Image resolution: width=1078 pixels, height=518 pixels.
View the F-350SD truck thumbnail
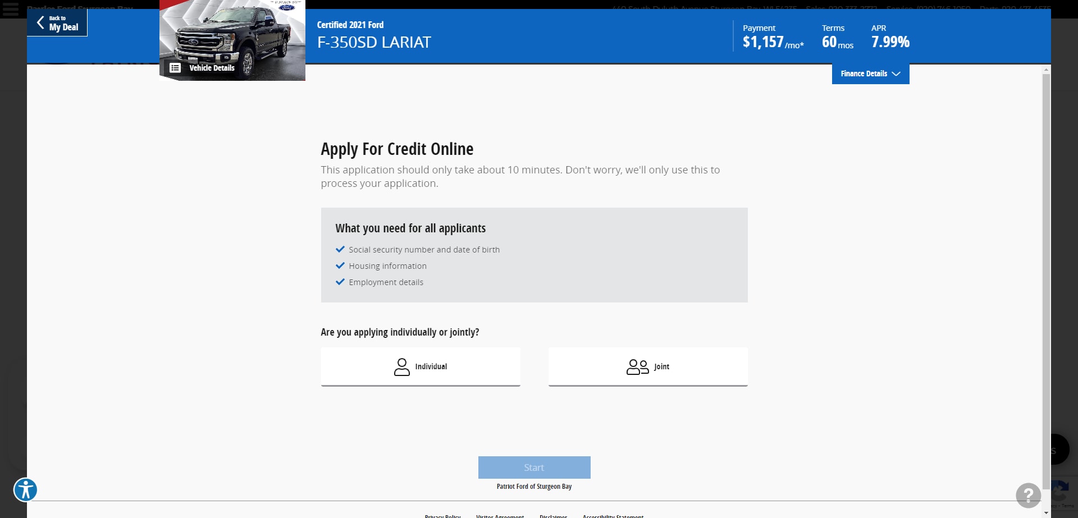point(232,39)
